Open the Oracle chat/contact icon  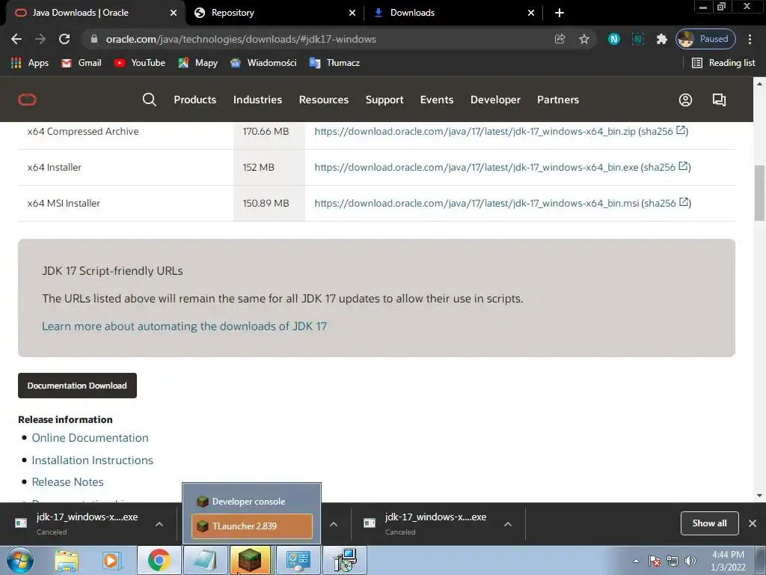[x=719, y=100]
